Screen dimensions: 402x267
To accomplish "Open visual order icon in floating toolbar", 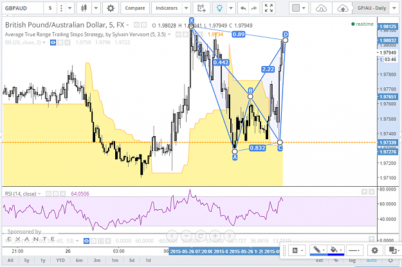I will point(393,250).
